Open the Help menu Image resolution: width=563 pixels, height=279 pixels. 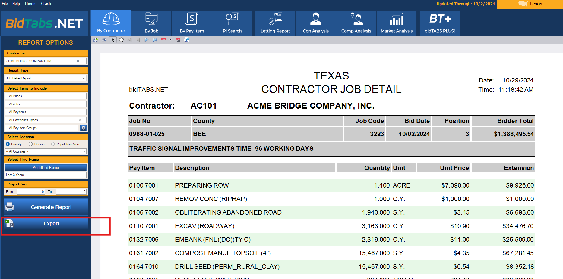(x=16, y=4)
